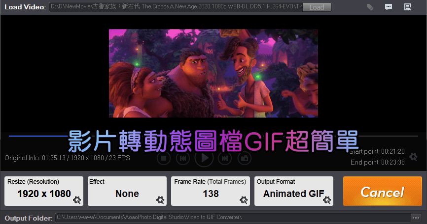Click the timeline slider track
The height and width of the screenshot is (224, 427).
click(x=213, y=136)
